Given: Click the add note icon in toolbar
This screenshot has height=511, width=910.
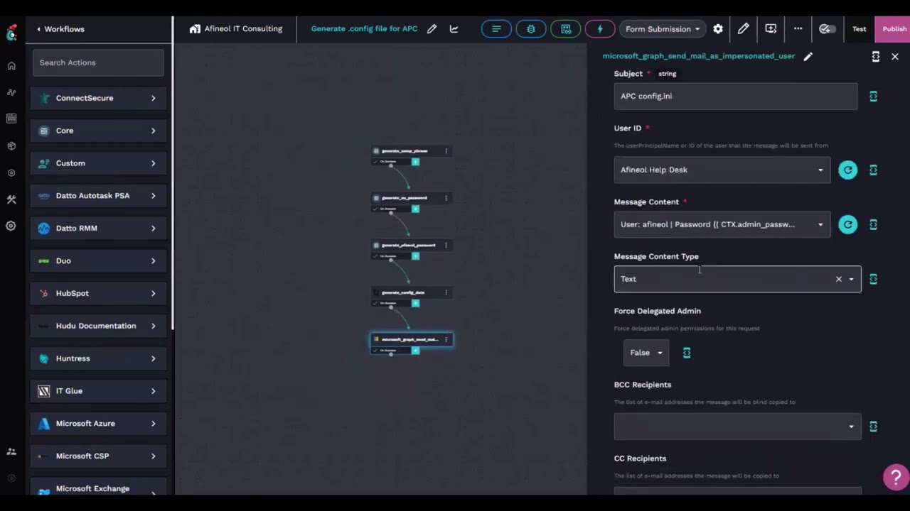Looking at the screenshot, I should tap(771, 29).
